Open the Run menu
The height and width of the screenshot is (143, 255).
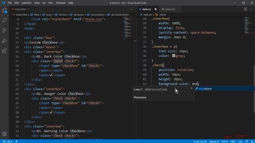pos(51,3)
